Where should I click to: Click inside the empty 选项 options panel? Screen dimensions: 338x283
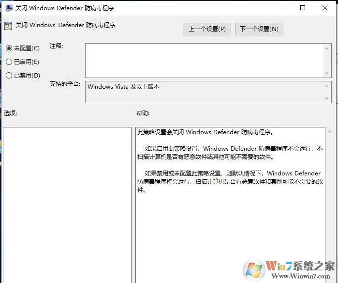click(x=67, y=205)
